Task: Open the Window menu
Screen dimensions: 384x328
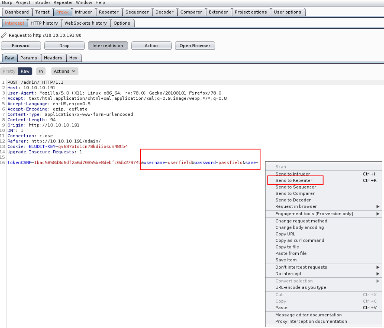Action: [84, 2]
